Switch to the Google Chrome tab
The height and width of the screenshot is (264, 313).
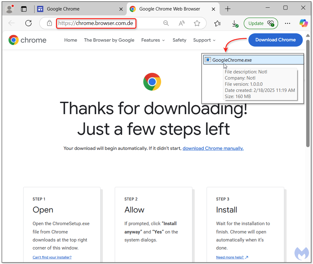pyautogui.click(x=80, y=9)
